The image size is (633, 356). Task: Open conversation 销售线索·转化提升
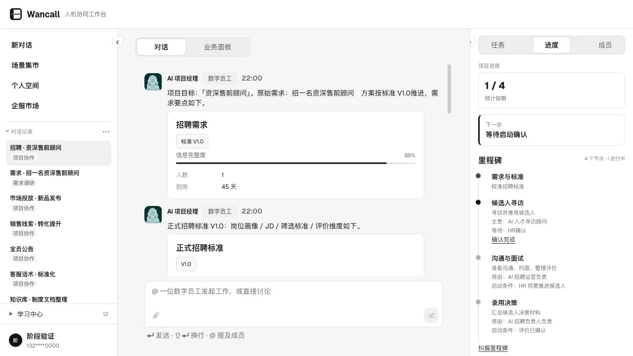click(58, 228)
